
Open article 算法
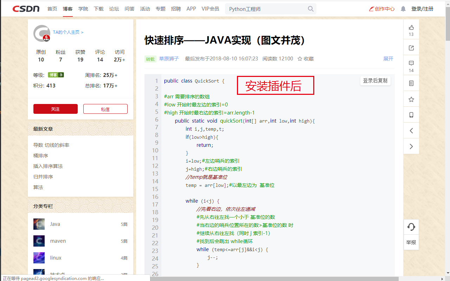tap(38, 187)
